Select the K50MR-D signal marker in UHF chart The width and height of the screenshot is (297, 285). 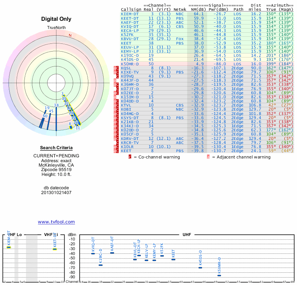click(x=219, y=275)
